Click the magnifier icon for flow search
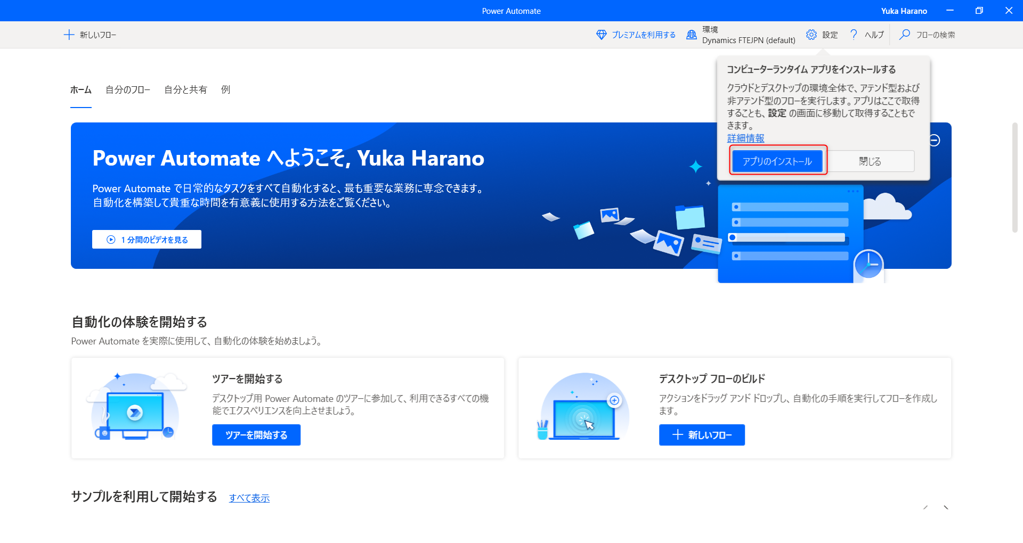This screenshot has height=543, width=1023. click(904, 35)
